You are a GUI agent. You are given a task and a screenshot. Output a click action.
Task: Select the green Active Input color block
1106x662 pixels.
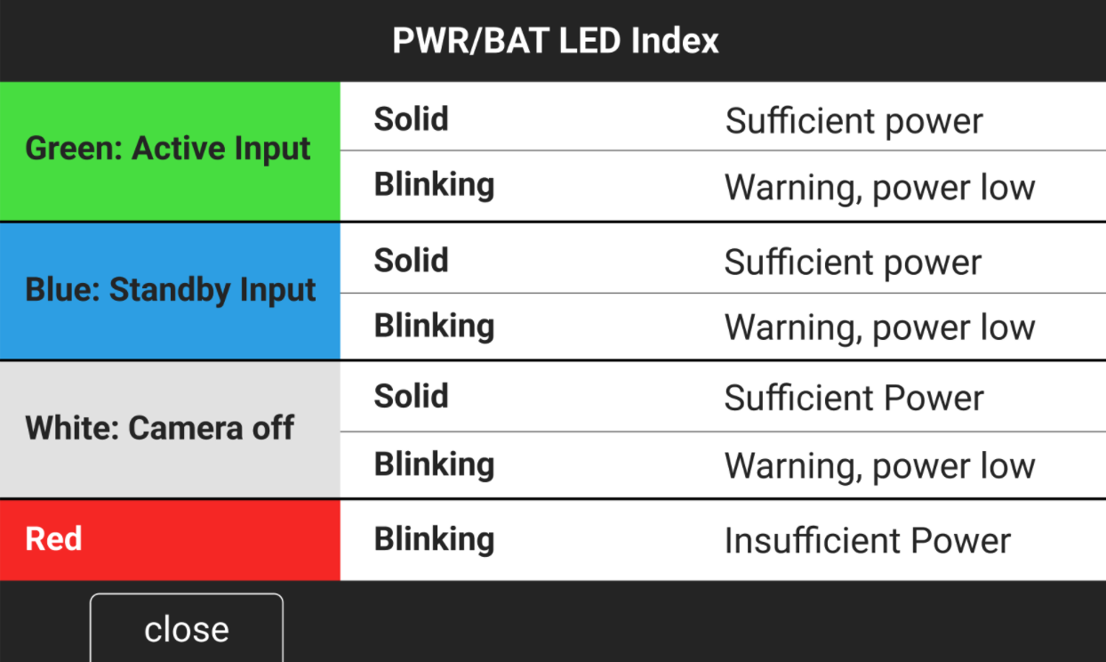click(x=169, y=149)
